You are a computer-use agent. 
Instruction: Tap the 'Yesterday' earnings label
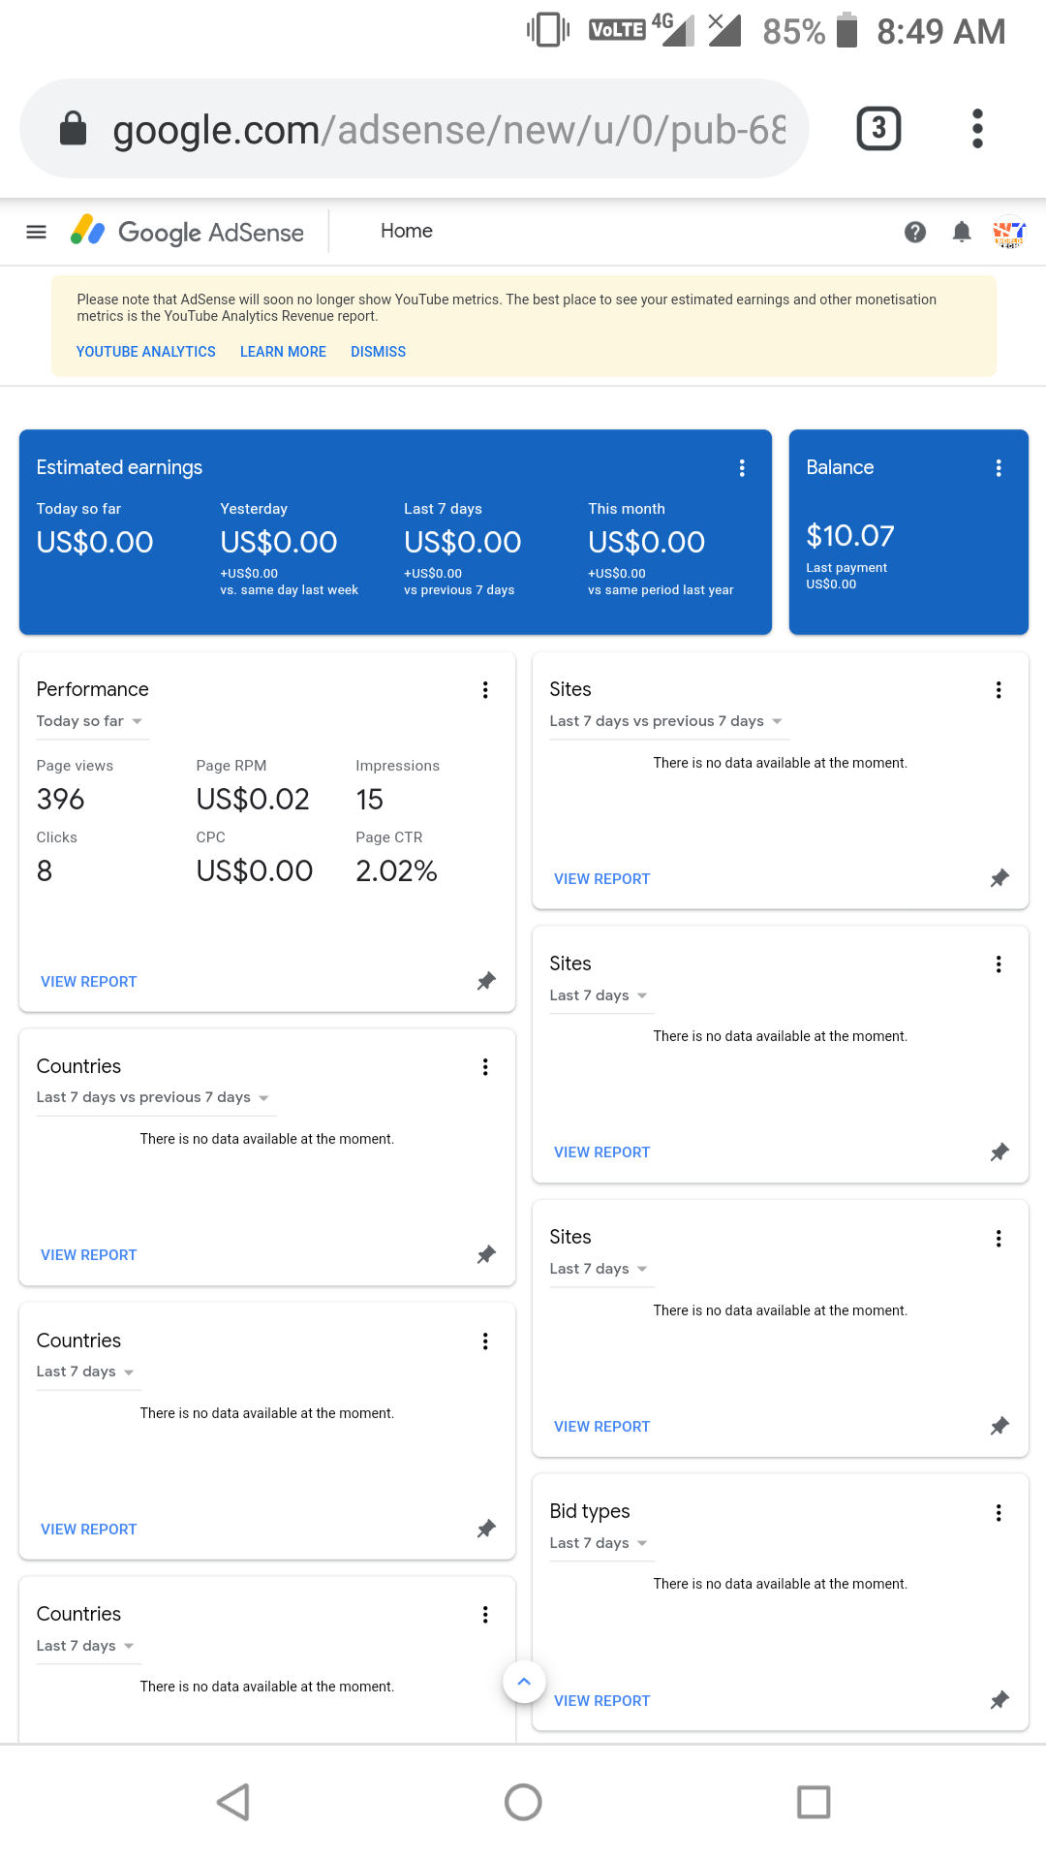pos(254,509)
